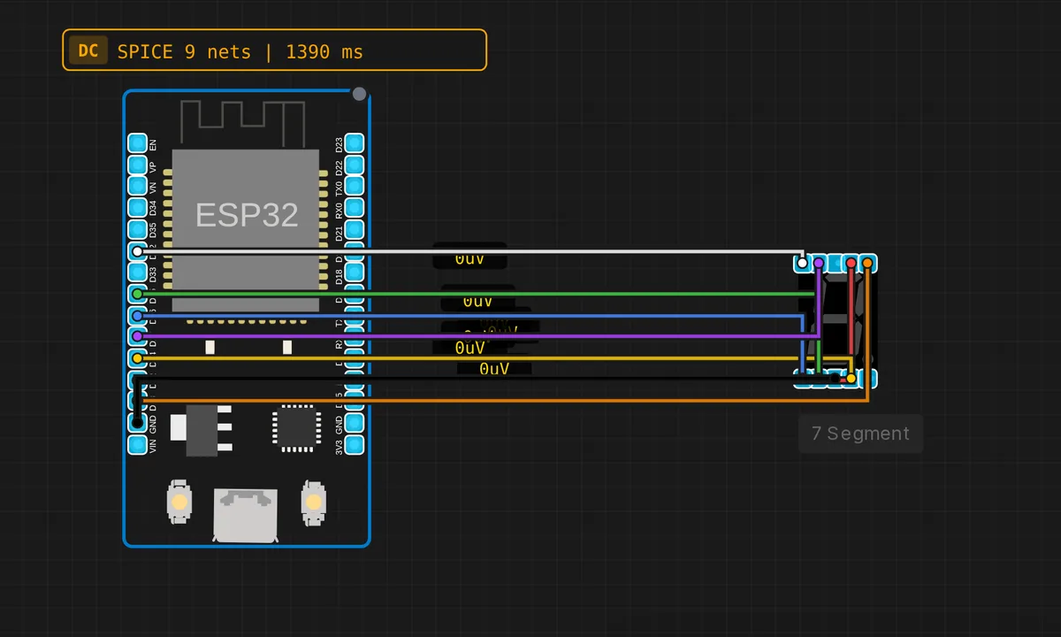
Task: Click the DC analysis badge
Action: tap(88, 50)
